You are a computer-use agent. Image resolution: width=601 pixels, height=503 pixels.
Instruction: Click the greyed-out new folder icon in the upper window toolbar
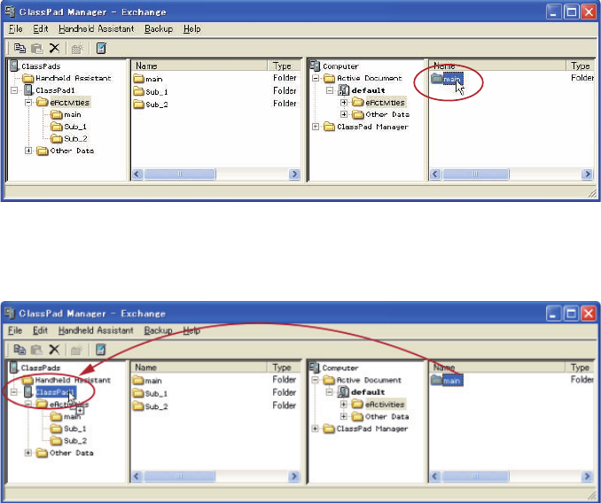(77, 49)
